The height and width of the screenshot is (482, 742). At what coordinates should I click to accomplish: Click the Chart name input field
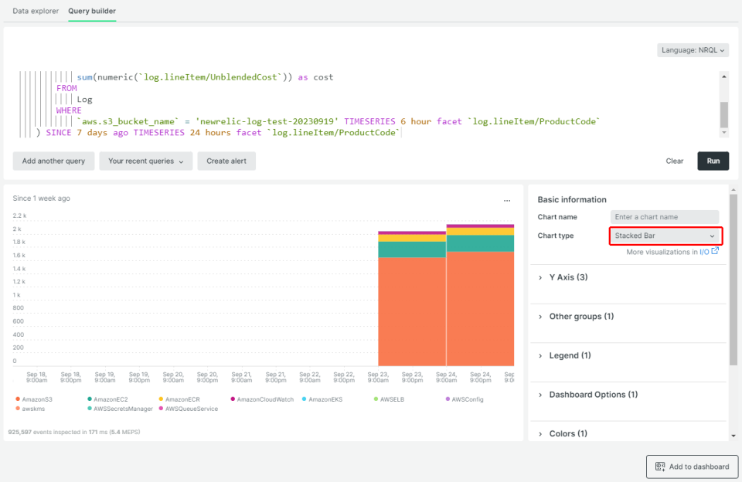[664, 217]
